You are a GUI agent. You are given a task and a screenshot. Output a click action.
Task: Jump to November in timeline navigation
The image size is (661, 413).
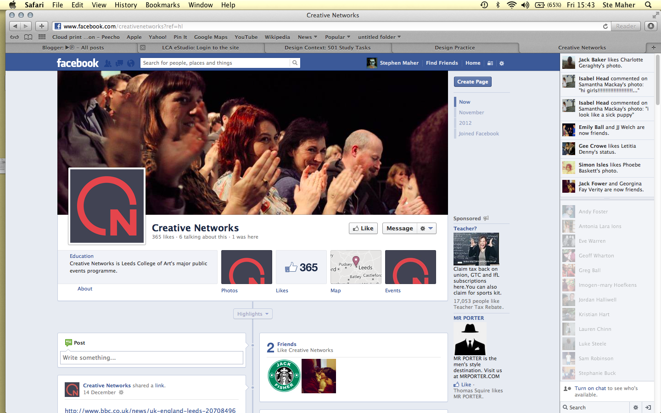point(471,112)
